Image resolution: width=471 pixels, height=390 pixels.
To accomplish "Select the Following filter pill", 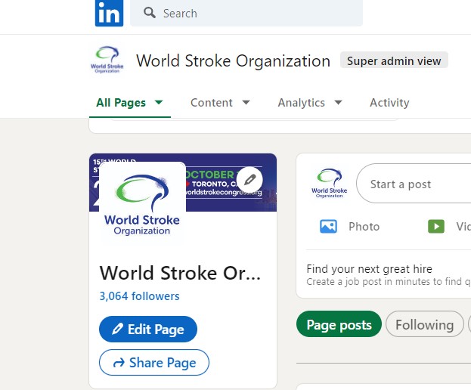I will [x=424, y=325].
